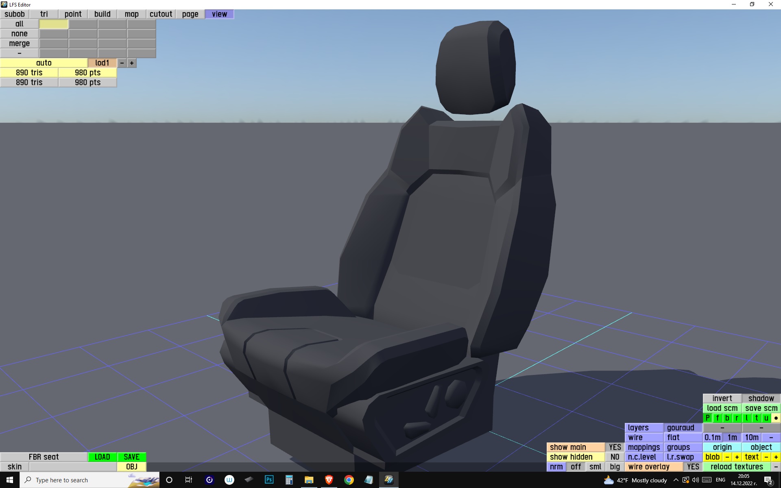Decrease LOD with the minus button

pyautogui.click(x=122, y=63)
